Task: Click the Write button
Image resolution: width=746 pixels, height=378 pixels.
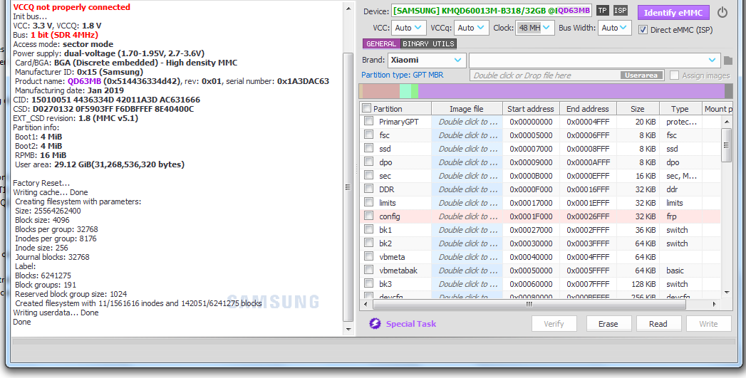Action: pyautogui.click(x=708, y=324)
